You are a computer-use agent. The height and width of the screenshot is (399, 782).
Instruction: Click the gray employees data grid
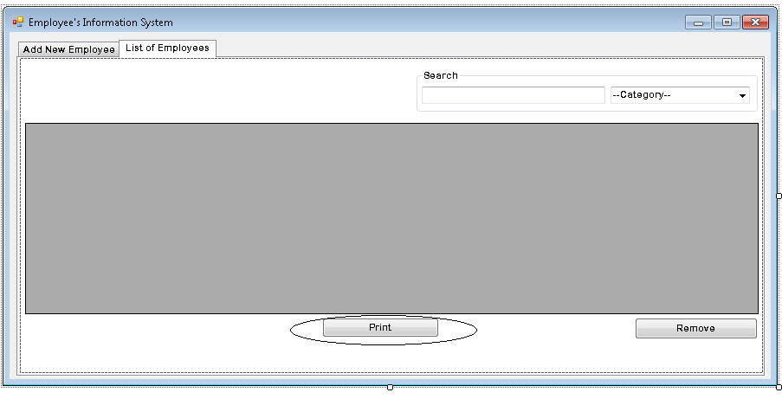coord(391,218)
